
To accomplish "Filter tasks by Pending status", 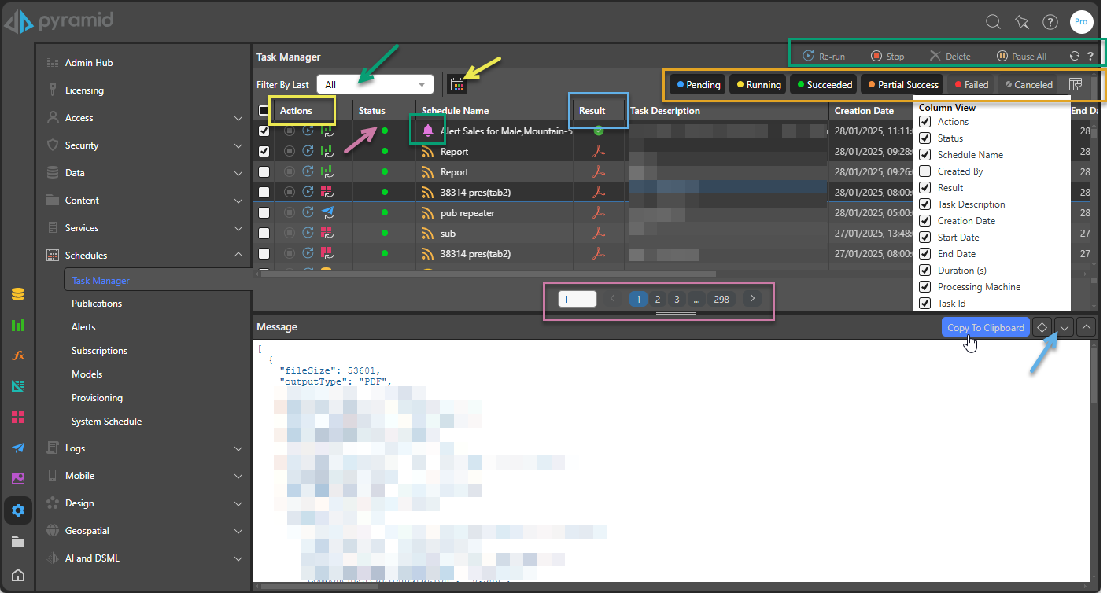I will [698, 84].
